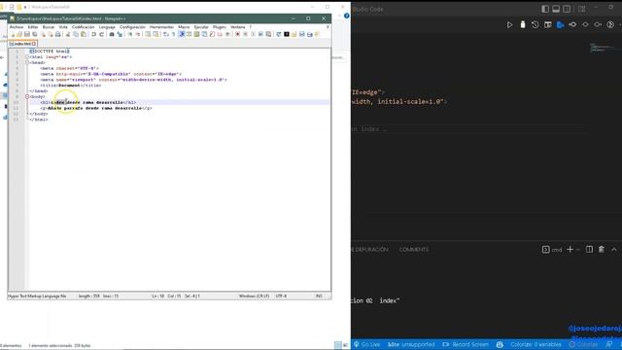Image resolution: width=622 pixels, height=350 pixels.
Task: Click the VS Code minimap
Action: (x=603, y=48)
